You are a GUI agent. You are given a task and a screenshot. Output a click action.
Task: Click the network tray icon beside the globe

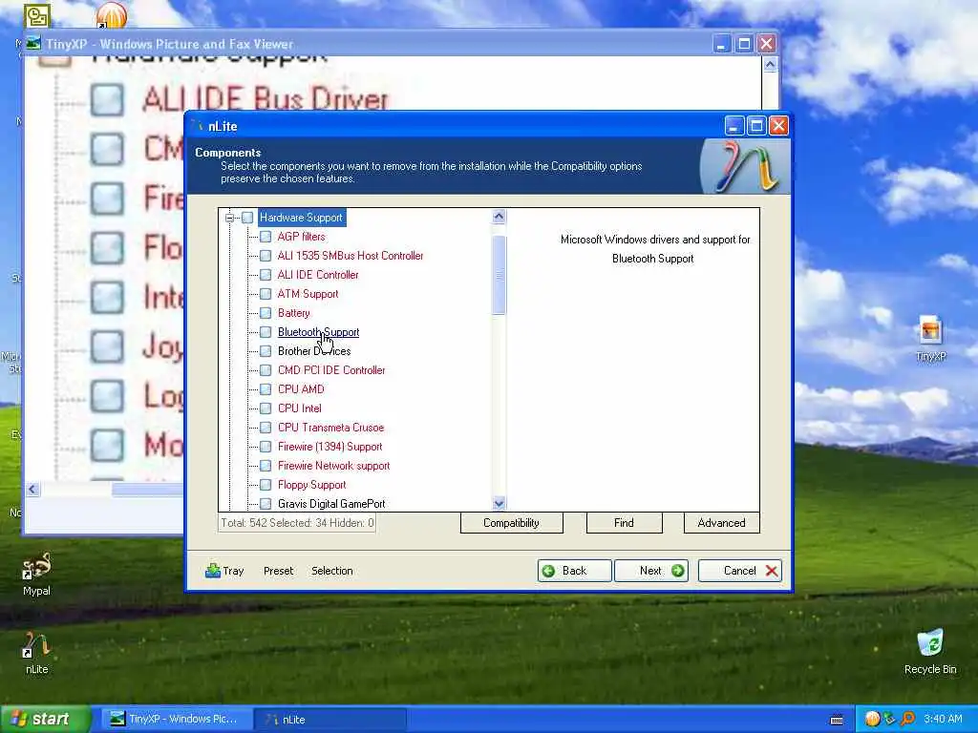click(x=889, y=719)
